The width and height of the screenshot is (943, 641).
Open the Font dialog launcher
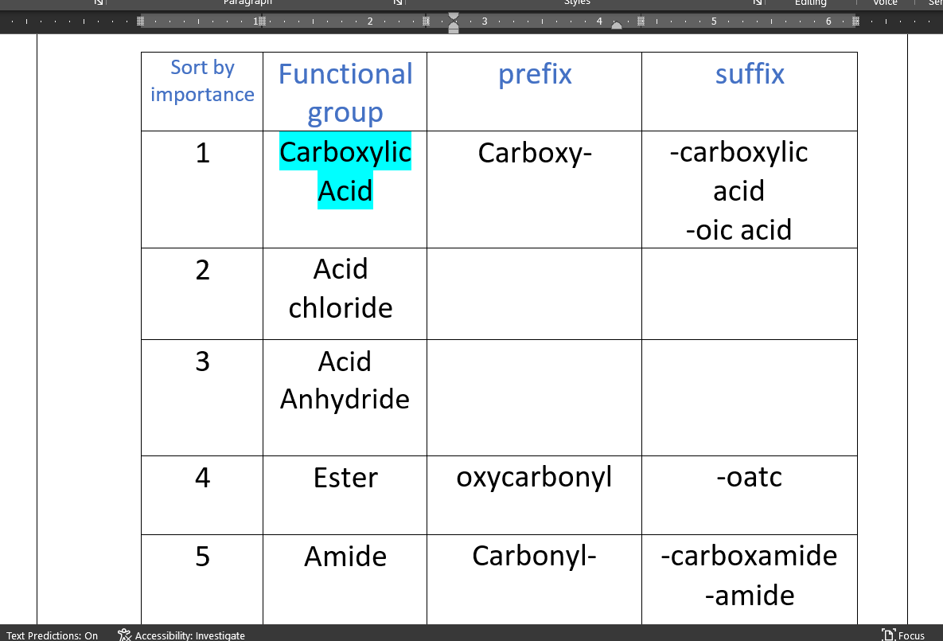(x=99, y=2)
